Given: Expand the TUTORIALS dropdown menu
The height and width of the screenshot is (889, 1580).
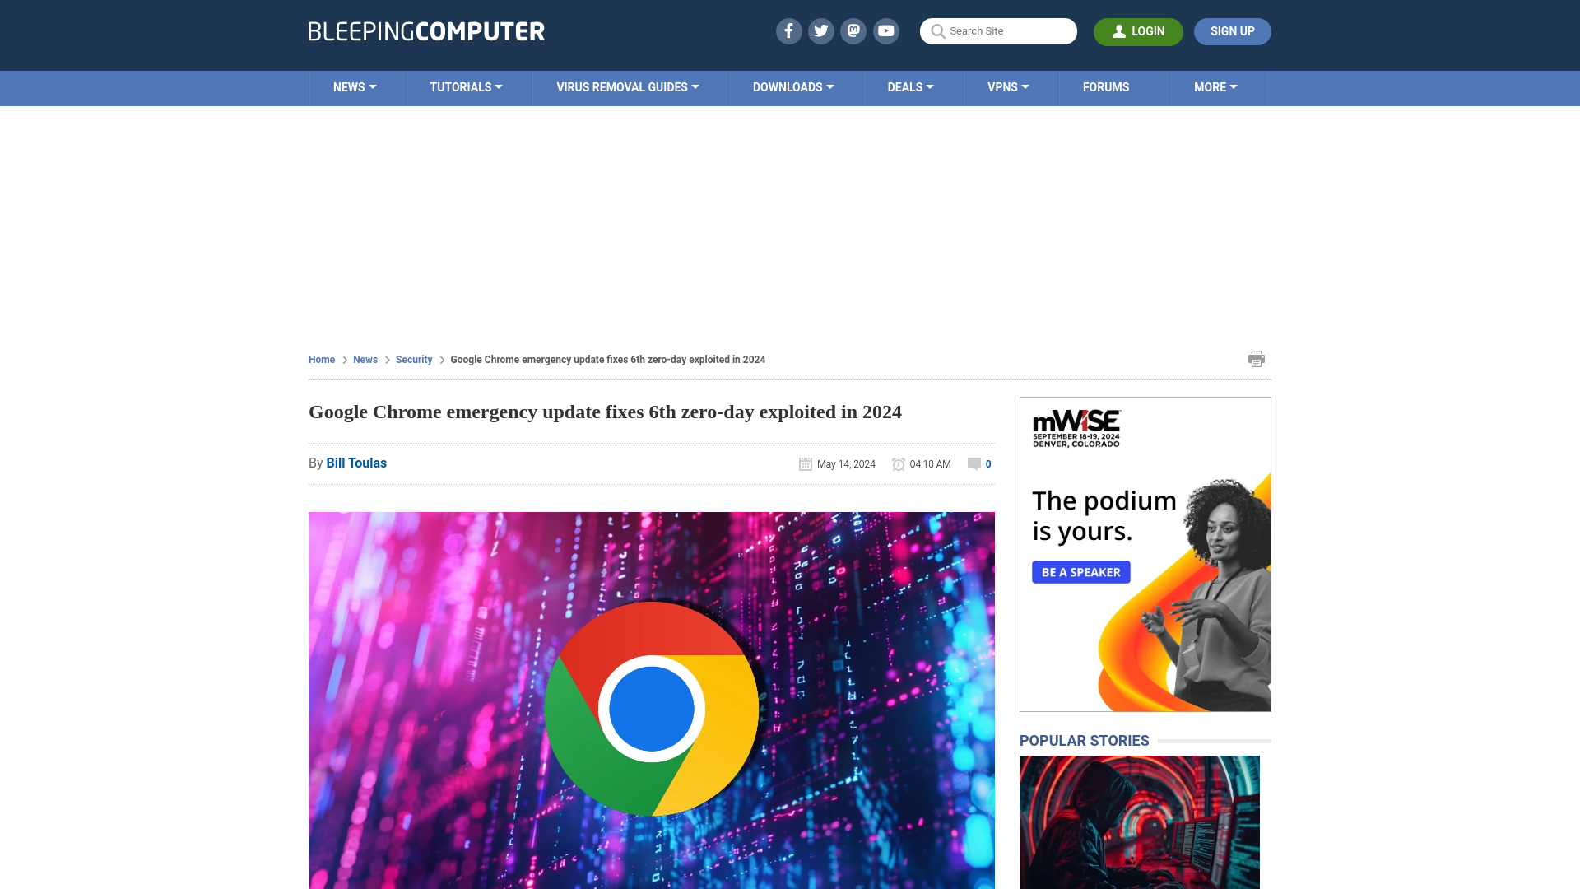Looking at the screenshot, I should tap(466, 86).
